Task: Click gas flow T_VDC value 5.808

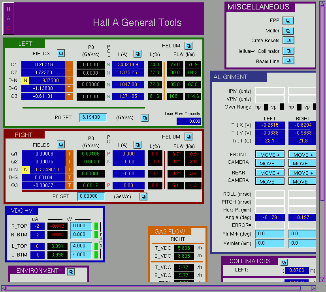Action: point(184,248)
